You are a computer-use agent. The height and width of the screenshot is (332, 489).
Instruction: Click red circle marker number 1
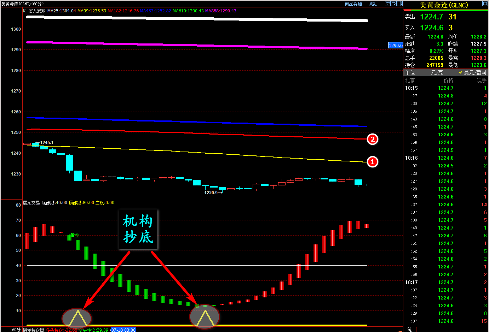[372, 162]
